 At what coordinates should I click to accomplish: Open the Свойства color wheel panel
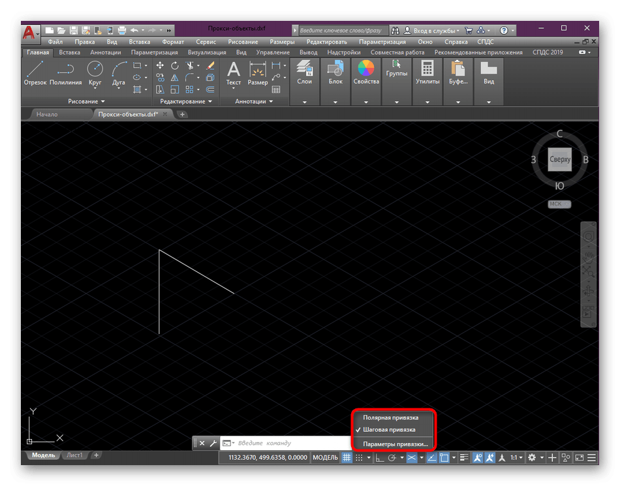pos(366,72)
